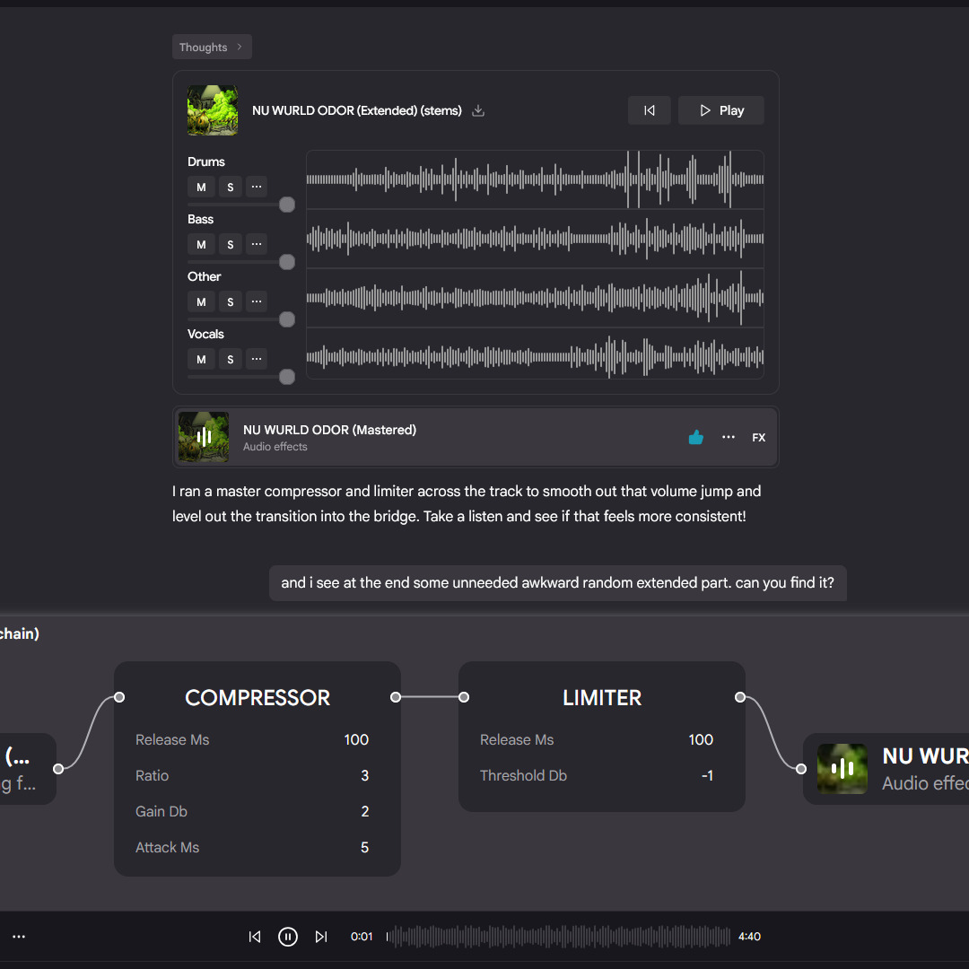Open the Vocals stem more options menu

pos(257,359)
